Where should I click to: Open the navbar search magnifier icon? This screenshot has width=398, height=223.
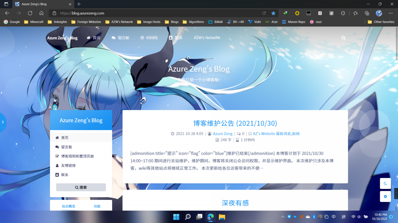click(343, 38)
